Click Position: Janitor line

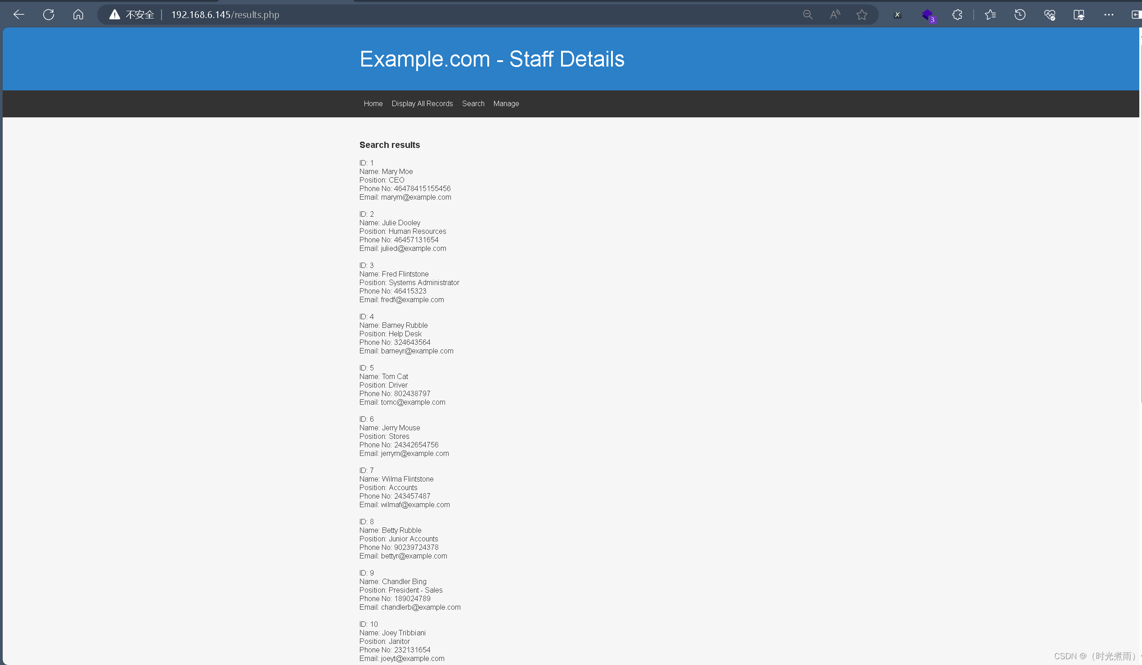pos(384,642)
